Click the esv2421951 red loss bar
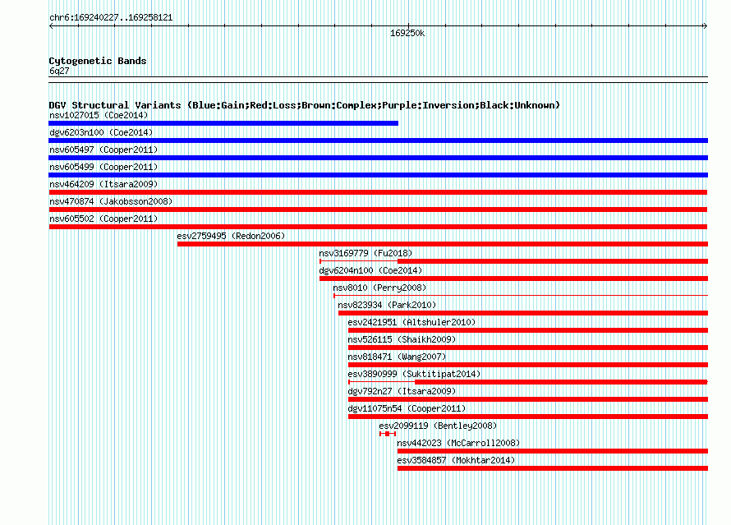 coord(528,330)
